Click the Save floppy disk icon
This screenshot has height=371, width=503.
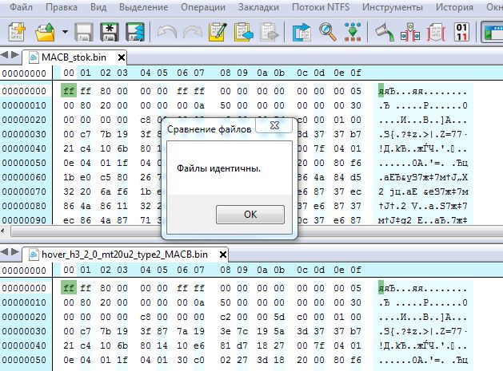point(84,32)
